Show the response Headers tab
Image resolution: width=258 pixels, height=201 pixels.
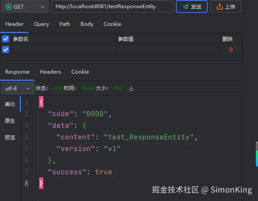pyautogui.click(x=50, y=72)
